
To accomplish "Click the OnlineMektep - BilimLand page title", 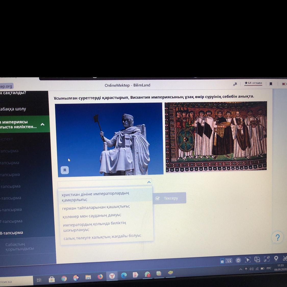I will pyautogui.click(x=127, y=85).
